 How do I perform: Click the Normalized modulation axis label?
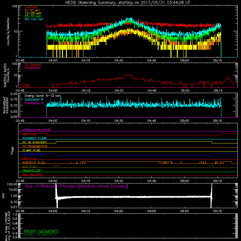[6, 105]
